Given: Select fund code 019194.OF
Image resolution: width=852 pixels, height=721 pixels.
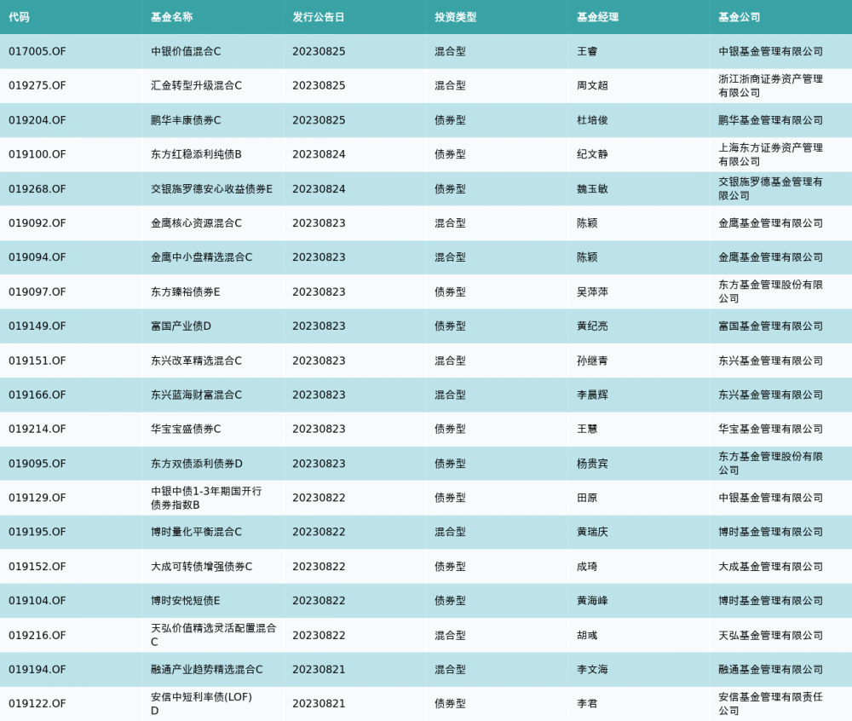Looking at the screenshot, I should click(37, 669).
